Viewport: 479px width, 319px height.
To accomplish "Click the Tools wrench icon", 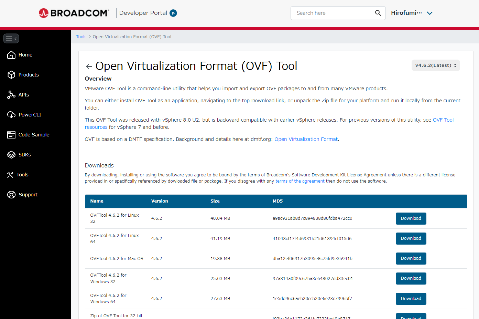I will (10, 175).
